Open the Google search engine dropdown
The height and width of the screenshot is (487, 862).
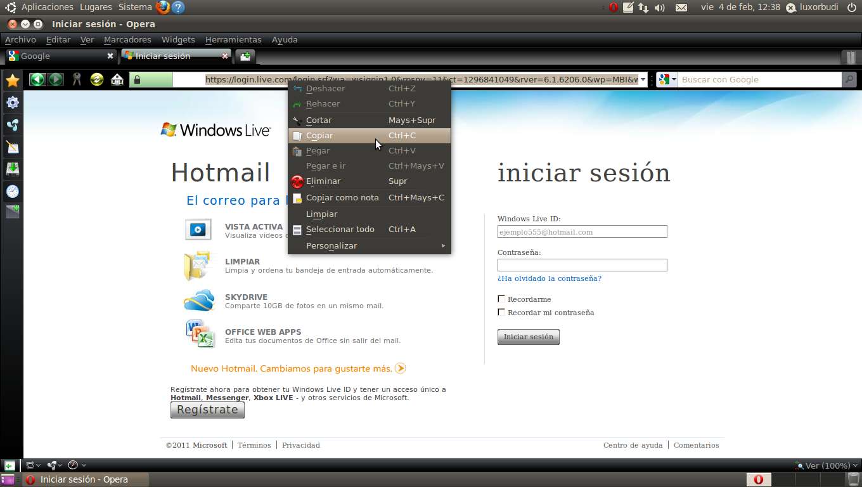pyautogui.click(x=667, y=80)
